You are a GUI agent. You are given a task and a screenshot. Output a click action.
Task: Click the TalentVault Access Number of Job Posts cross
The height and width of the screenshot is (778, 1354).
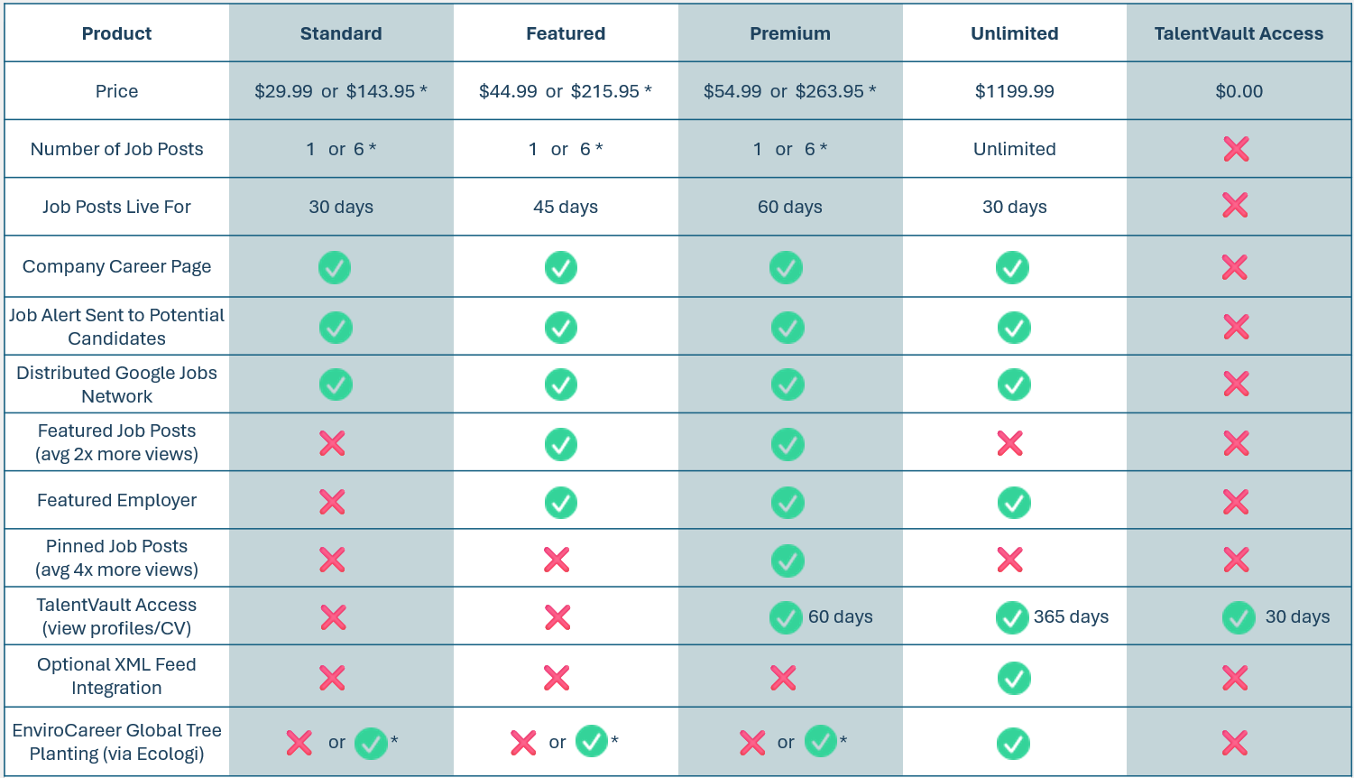click(1237, 149)
